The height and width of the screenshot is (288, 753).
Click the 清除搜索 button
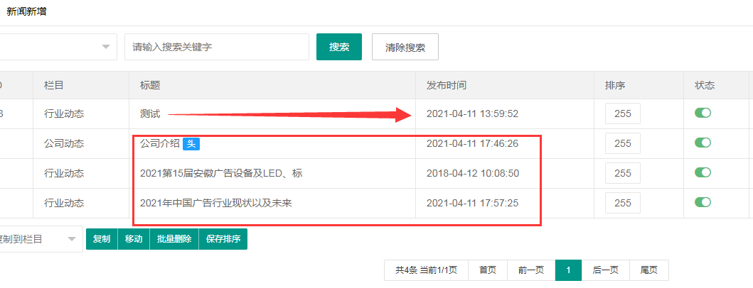(405, 47)
